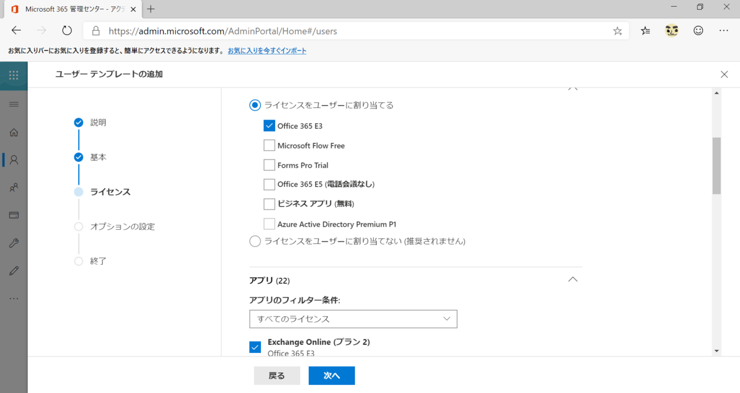
Task: Check Microsoft Flow Free license
Action: tap(269, 145)
